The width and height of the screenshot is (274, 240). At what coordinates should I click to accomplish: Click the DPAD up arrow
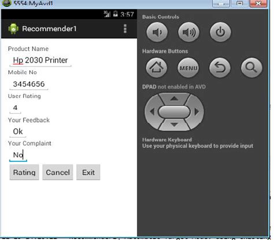(x=174, y=99)
